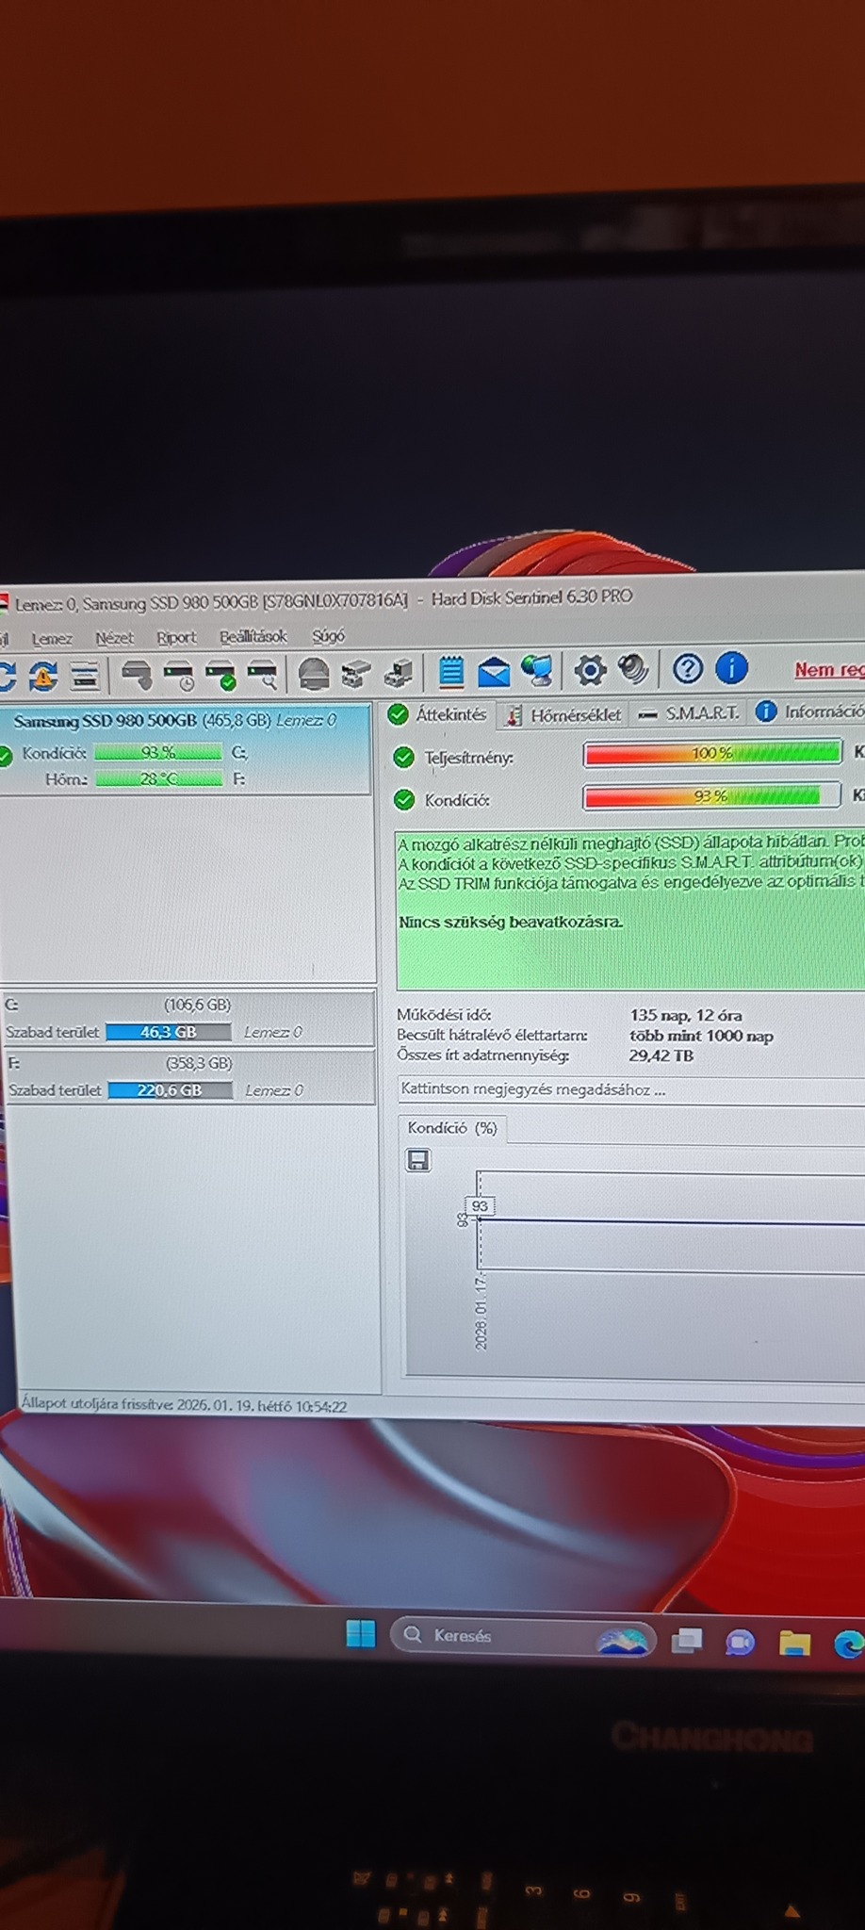This screenshot has height=1930, width=865.
Task: Switch to the Információ tab
Action: click(x=810, y=711)
